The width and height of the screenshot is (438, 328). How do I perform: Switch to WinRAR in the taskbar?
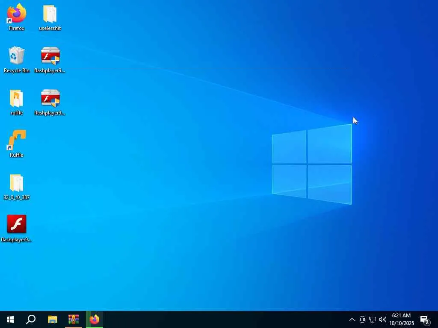click(74, 319)
